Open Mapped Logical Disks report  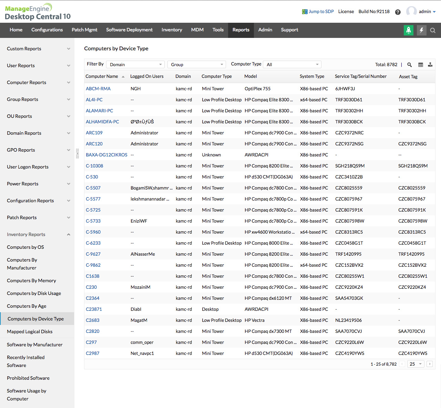tap(30, 331)
